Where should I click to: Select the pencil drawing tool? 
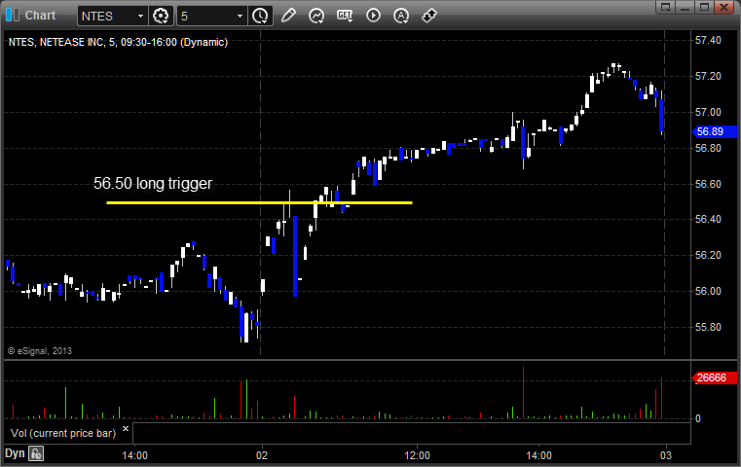288,16
